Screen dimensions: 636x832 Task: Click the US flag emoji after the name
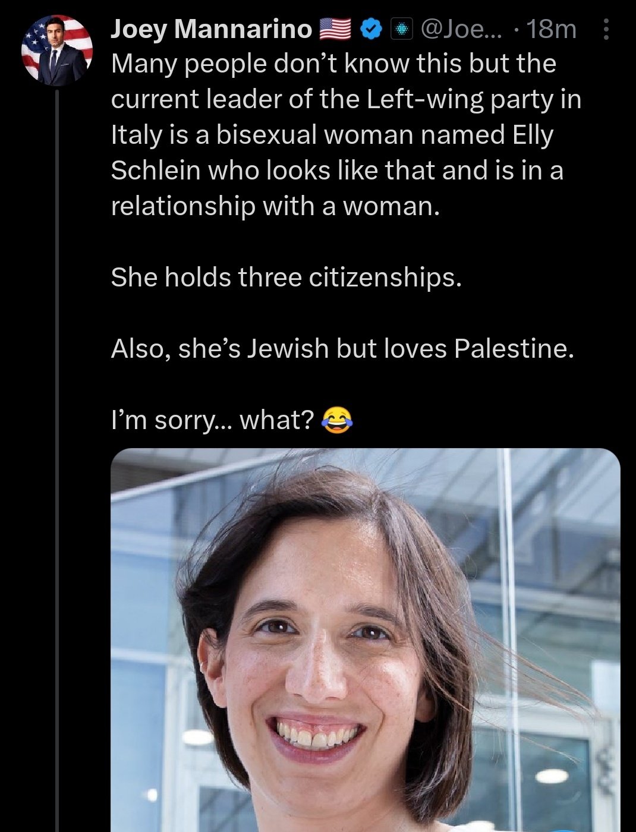point(336,29)
